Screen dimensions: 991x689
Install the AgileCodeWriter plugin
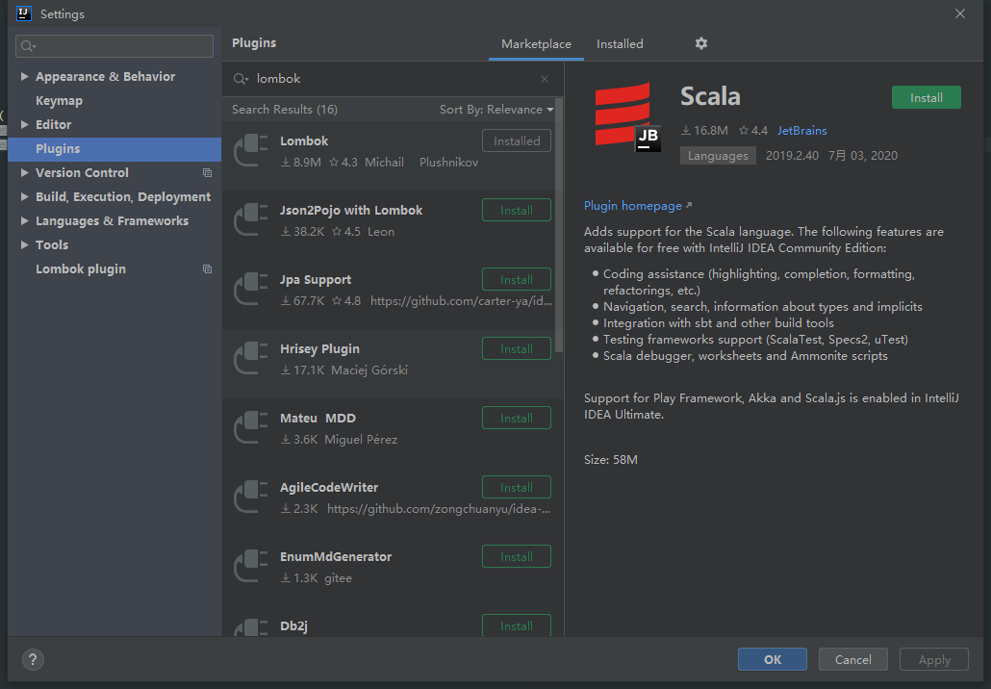pyautogui.click(x=517, y=487)
